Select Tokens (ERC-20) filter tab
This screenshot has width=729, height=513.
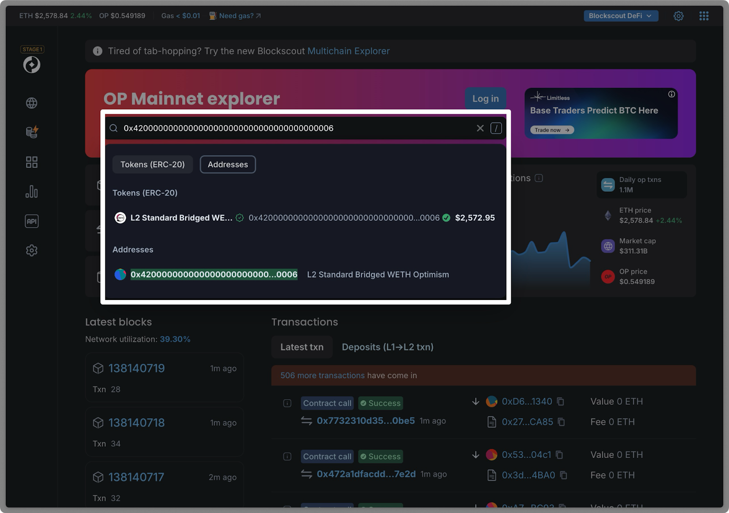[153, 164]
